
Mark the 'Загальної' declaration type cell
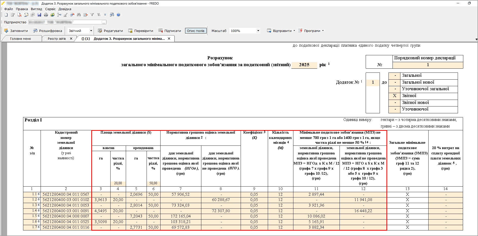click(395, 76)
